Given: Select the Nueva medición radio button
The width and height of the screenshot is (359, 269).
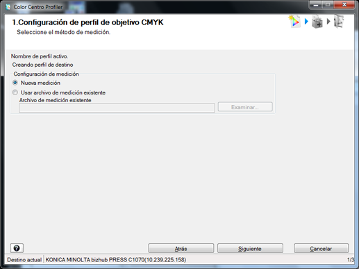Looking at the screenshot, I should click(x=15, y=83).
